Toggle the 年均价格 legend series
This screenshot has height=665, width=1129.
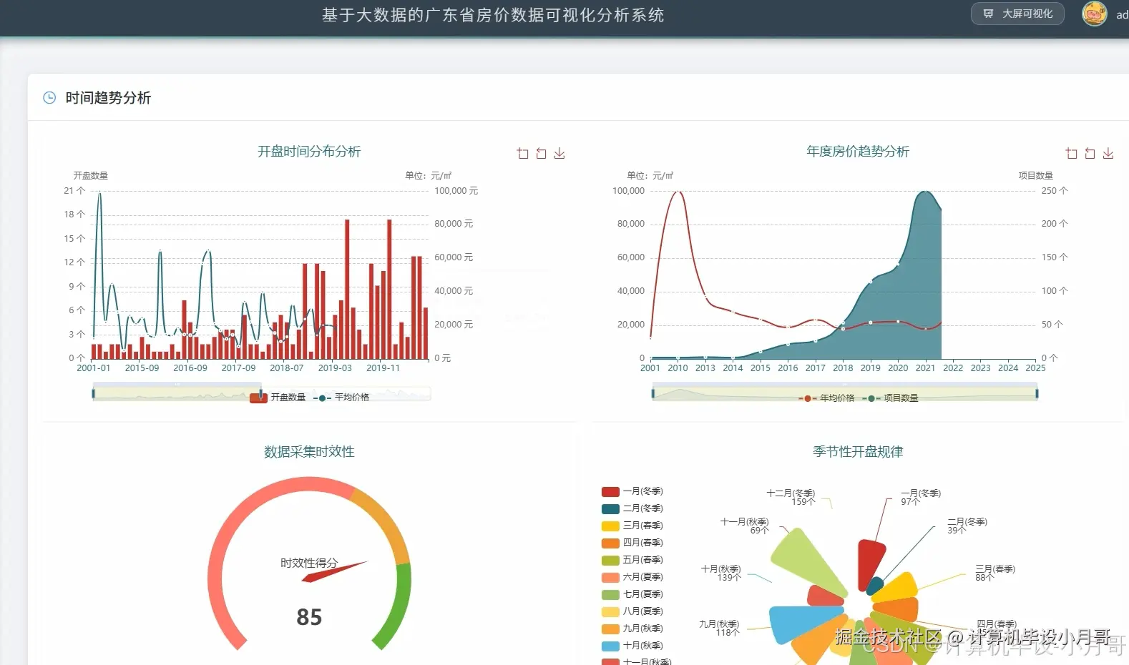point(827,398)
